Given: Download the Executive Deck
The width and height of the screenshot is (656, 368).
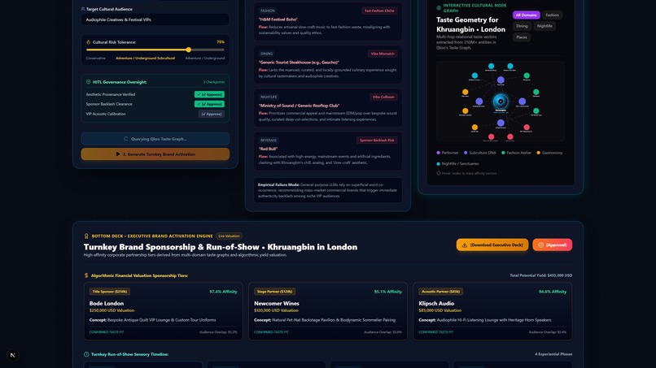Looking at the screenshot, I should tap(492, 245).
